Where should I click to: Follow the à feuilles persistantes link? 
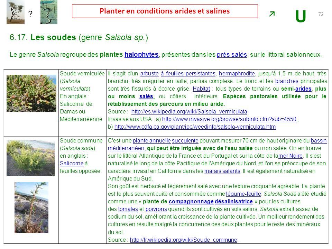(x=188, y=73)
